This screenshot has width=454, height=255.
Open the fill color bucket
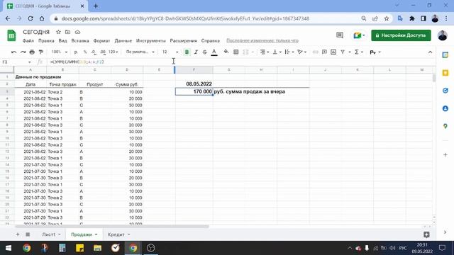226,52
